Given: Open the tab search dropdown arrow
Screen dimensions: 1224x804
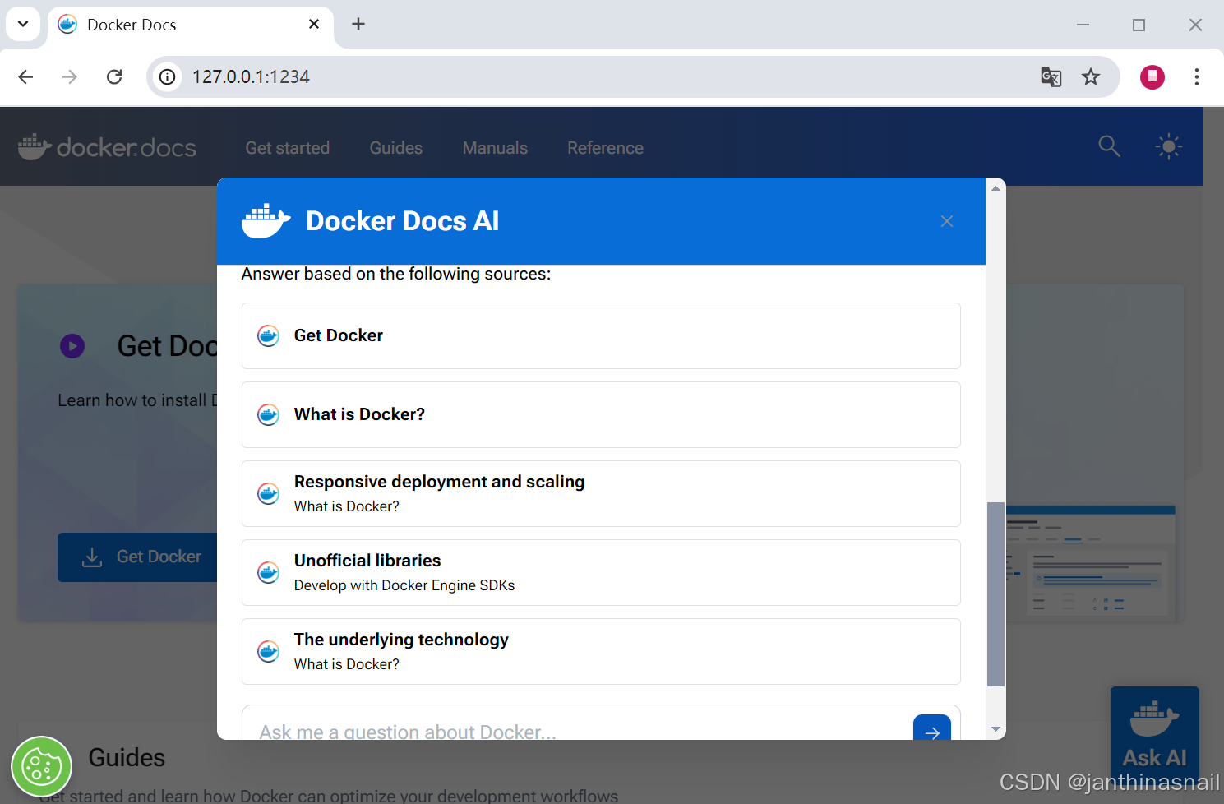Looking at the screenshot, I should click(x=23, y=24).
